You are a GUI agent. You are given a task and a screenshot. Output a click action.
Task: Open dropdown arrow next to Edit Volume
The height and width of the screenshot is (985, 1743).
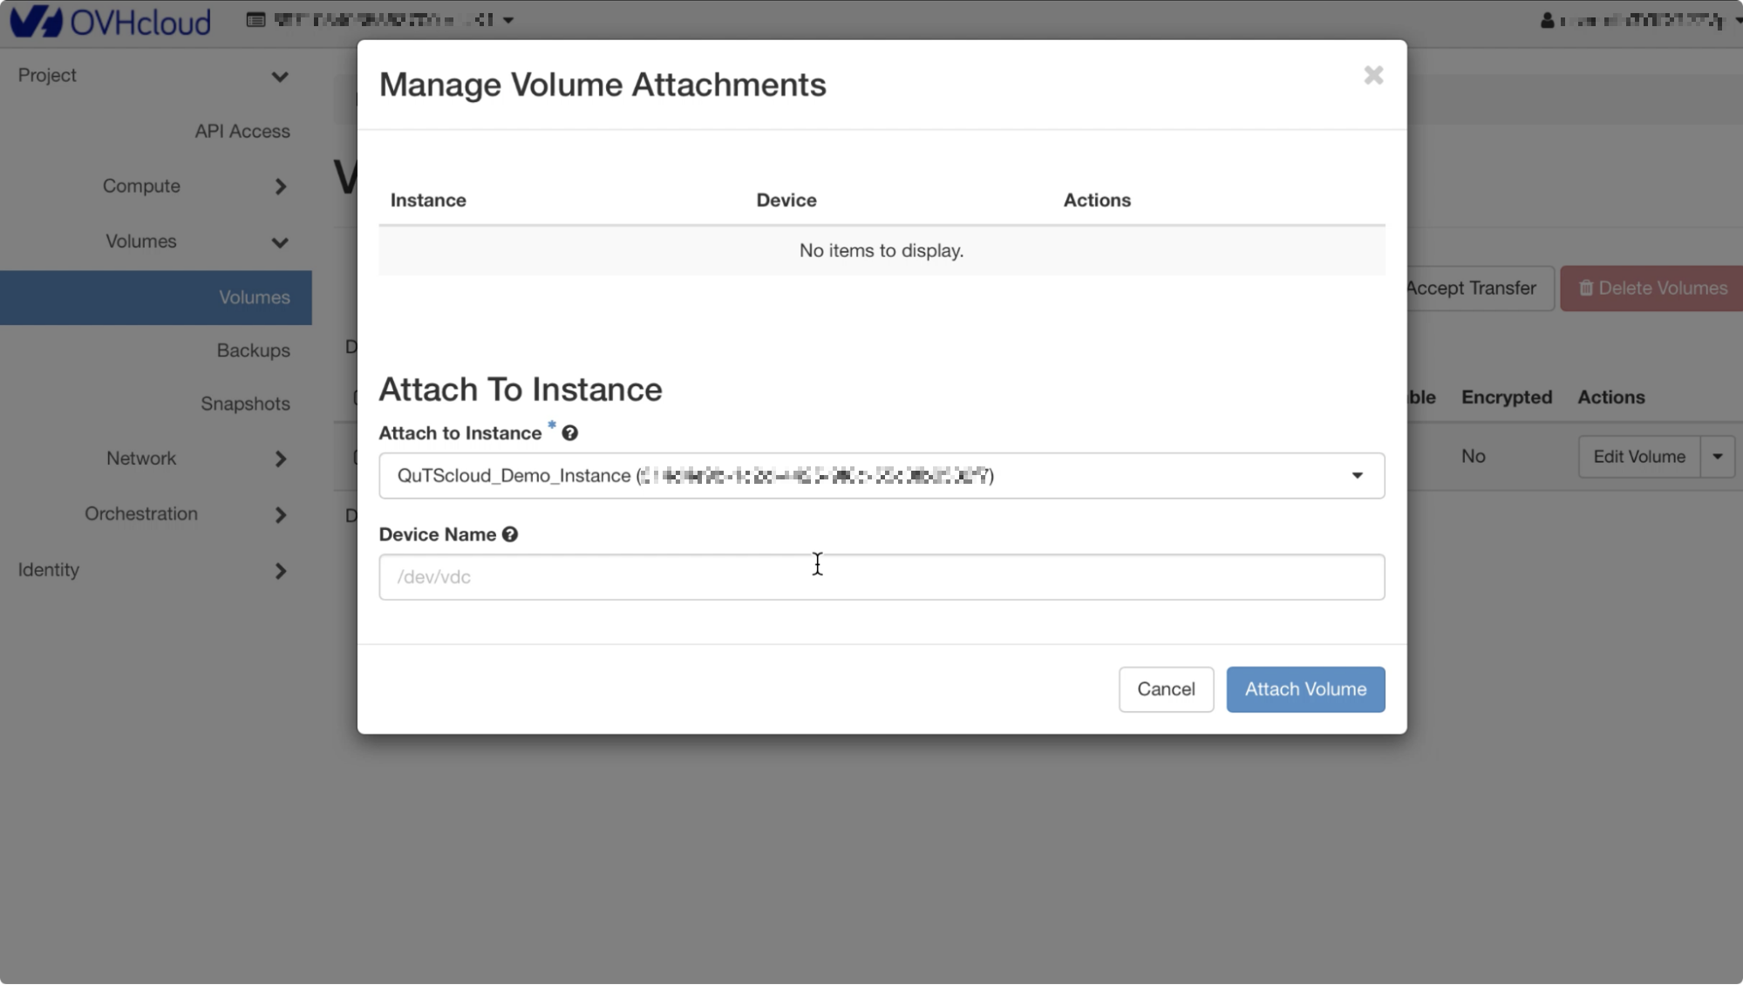coord(1717,457)
